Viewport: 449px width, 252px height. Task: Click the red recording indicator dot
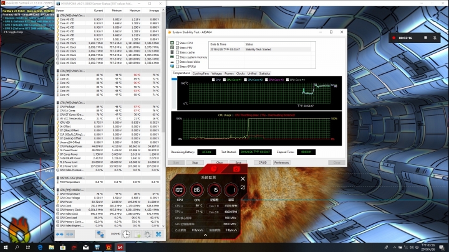click(x=393, y=38)
